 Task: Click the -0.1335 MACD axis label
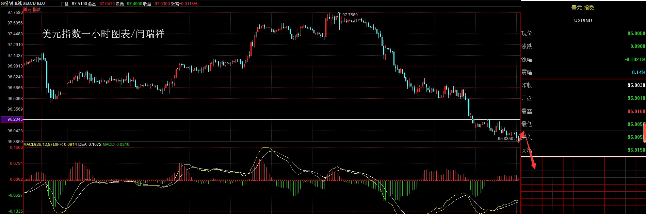click(x=16, y=211)
